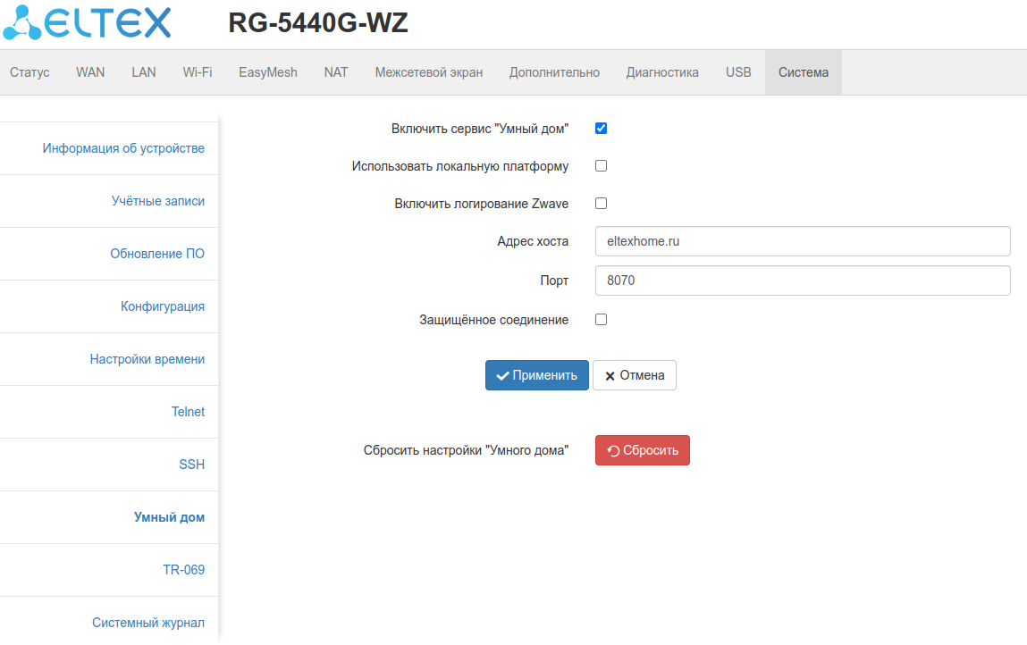Open the "Статус" tab
Viewport: 1027px width, 645px height.
(29, 72)
